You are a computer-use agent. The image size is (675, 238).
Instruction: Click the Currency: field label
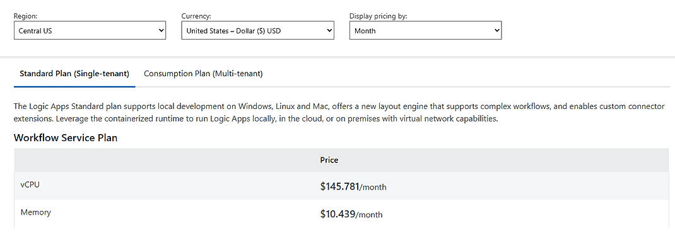tap(196, 16)
